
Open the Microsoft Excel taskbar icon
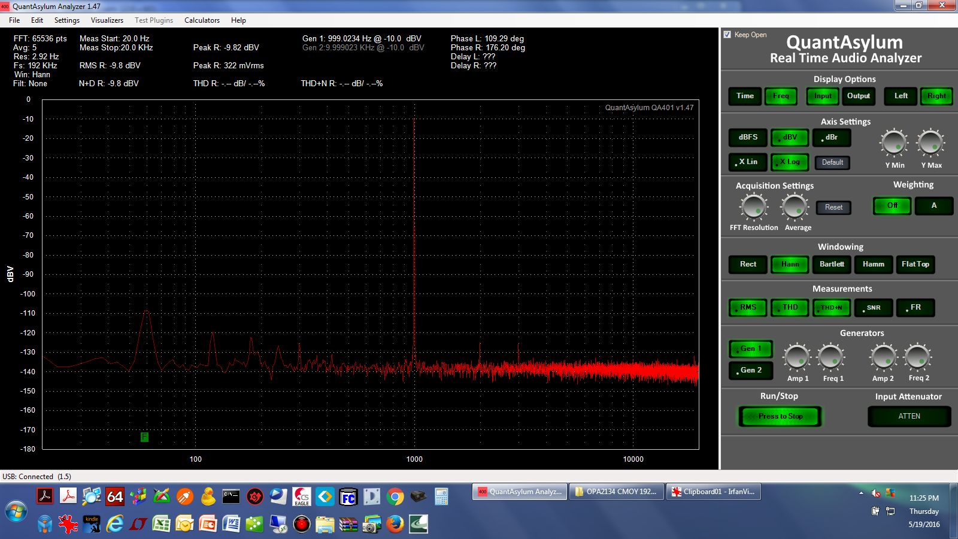[x=161, y=525]
